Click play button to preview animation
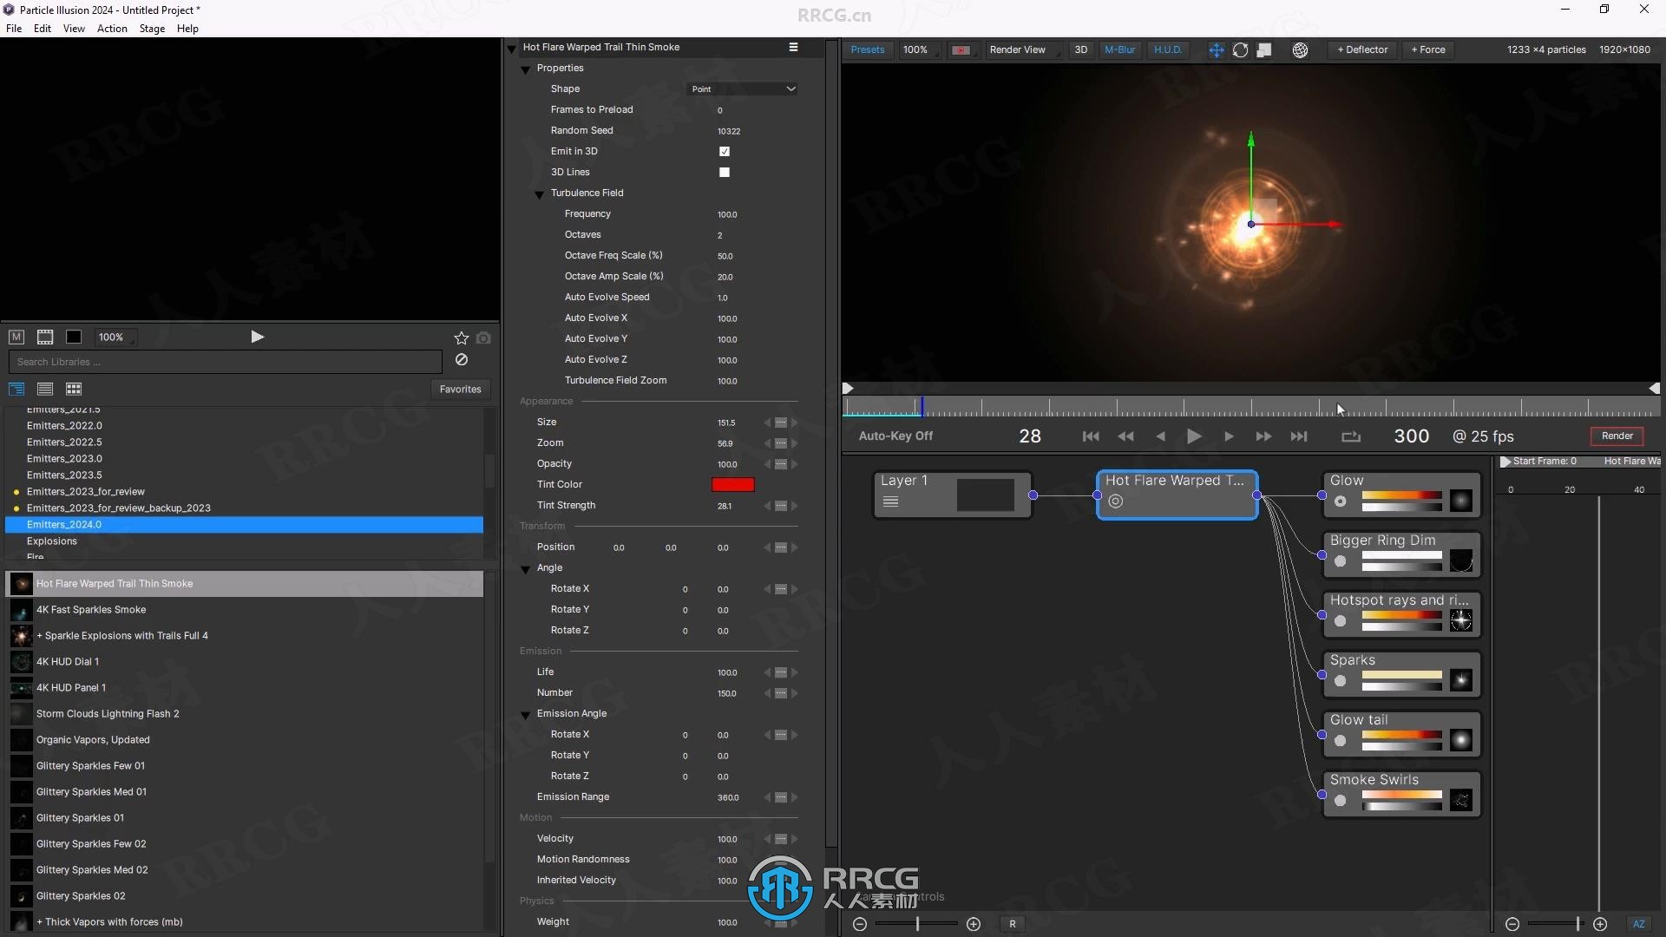This screenshot has height=937, width=1666. 1195,436
